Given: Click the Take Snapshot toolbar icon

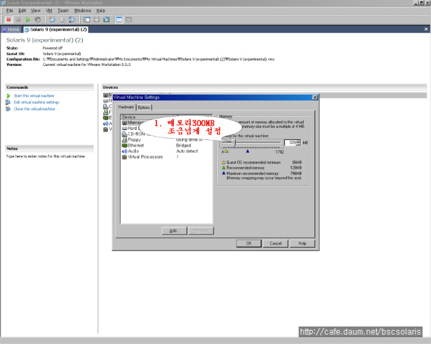Looking at the screenshot, I should pyautogui.click(x=52, y=20).
